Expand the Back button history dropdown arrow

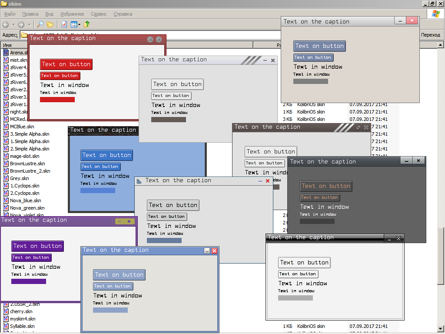(13, 24)
